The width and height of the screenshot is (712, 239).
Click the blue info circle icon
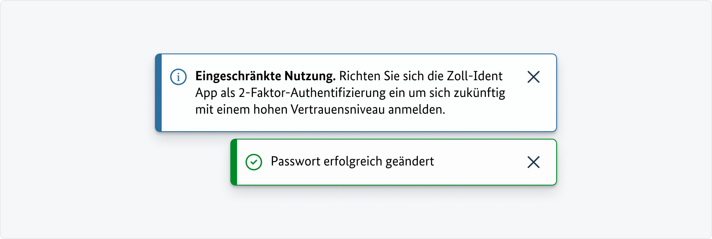click(178, 77)
